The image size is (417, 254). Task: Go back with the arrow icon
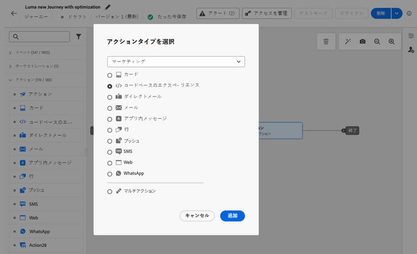point(14,13)
